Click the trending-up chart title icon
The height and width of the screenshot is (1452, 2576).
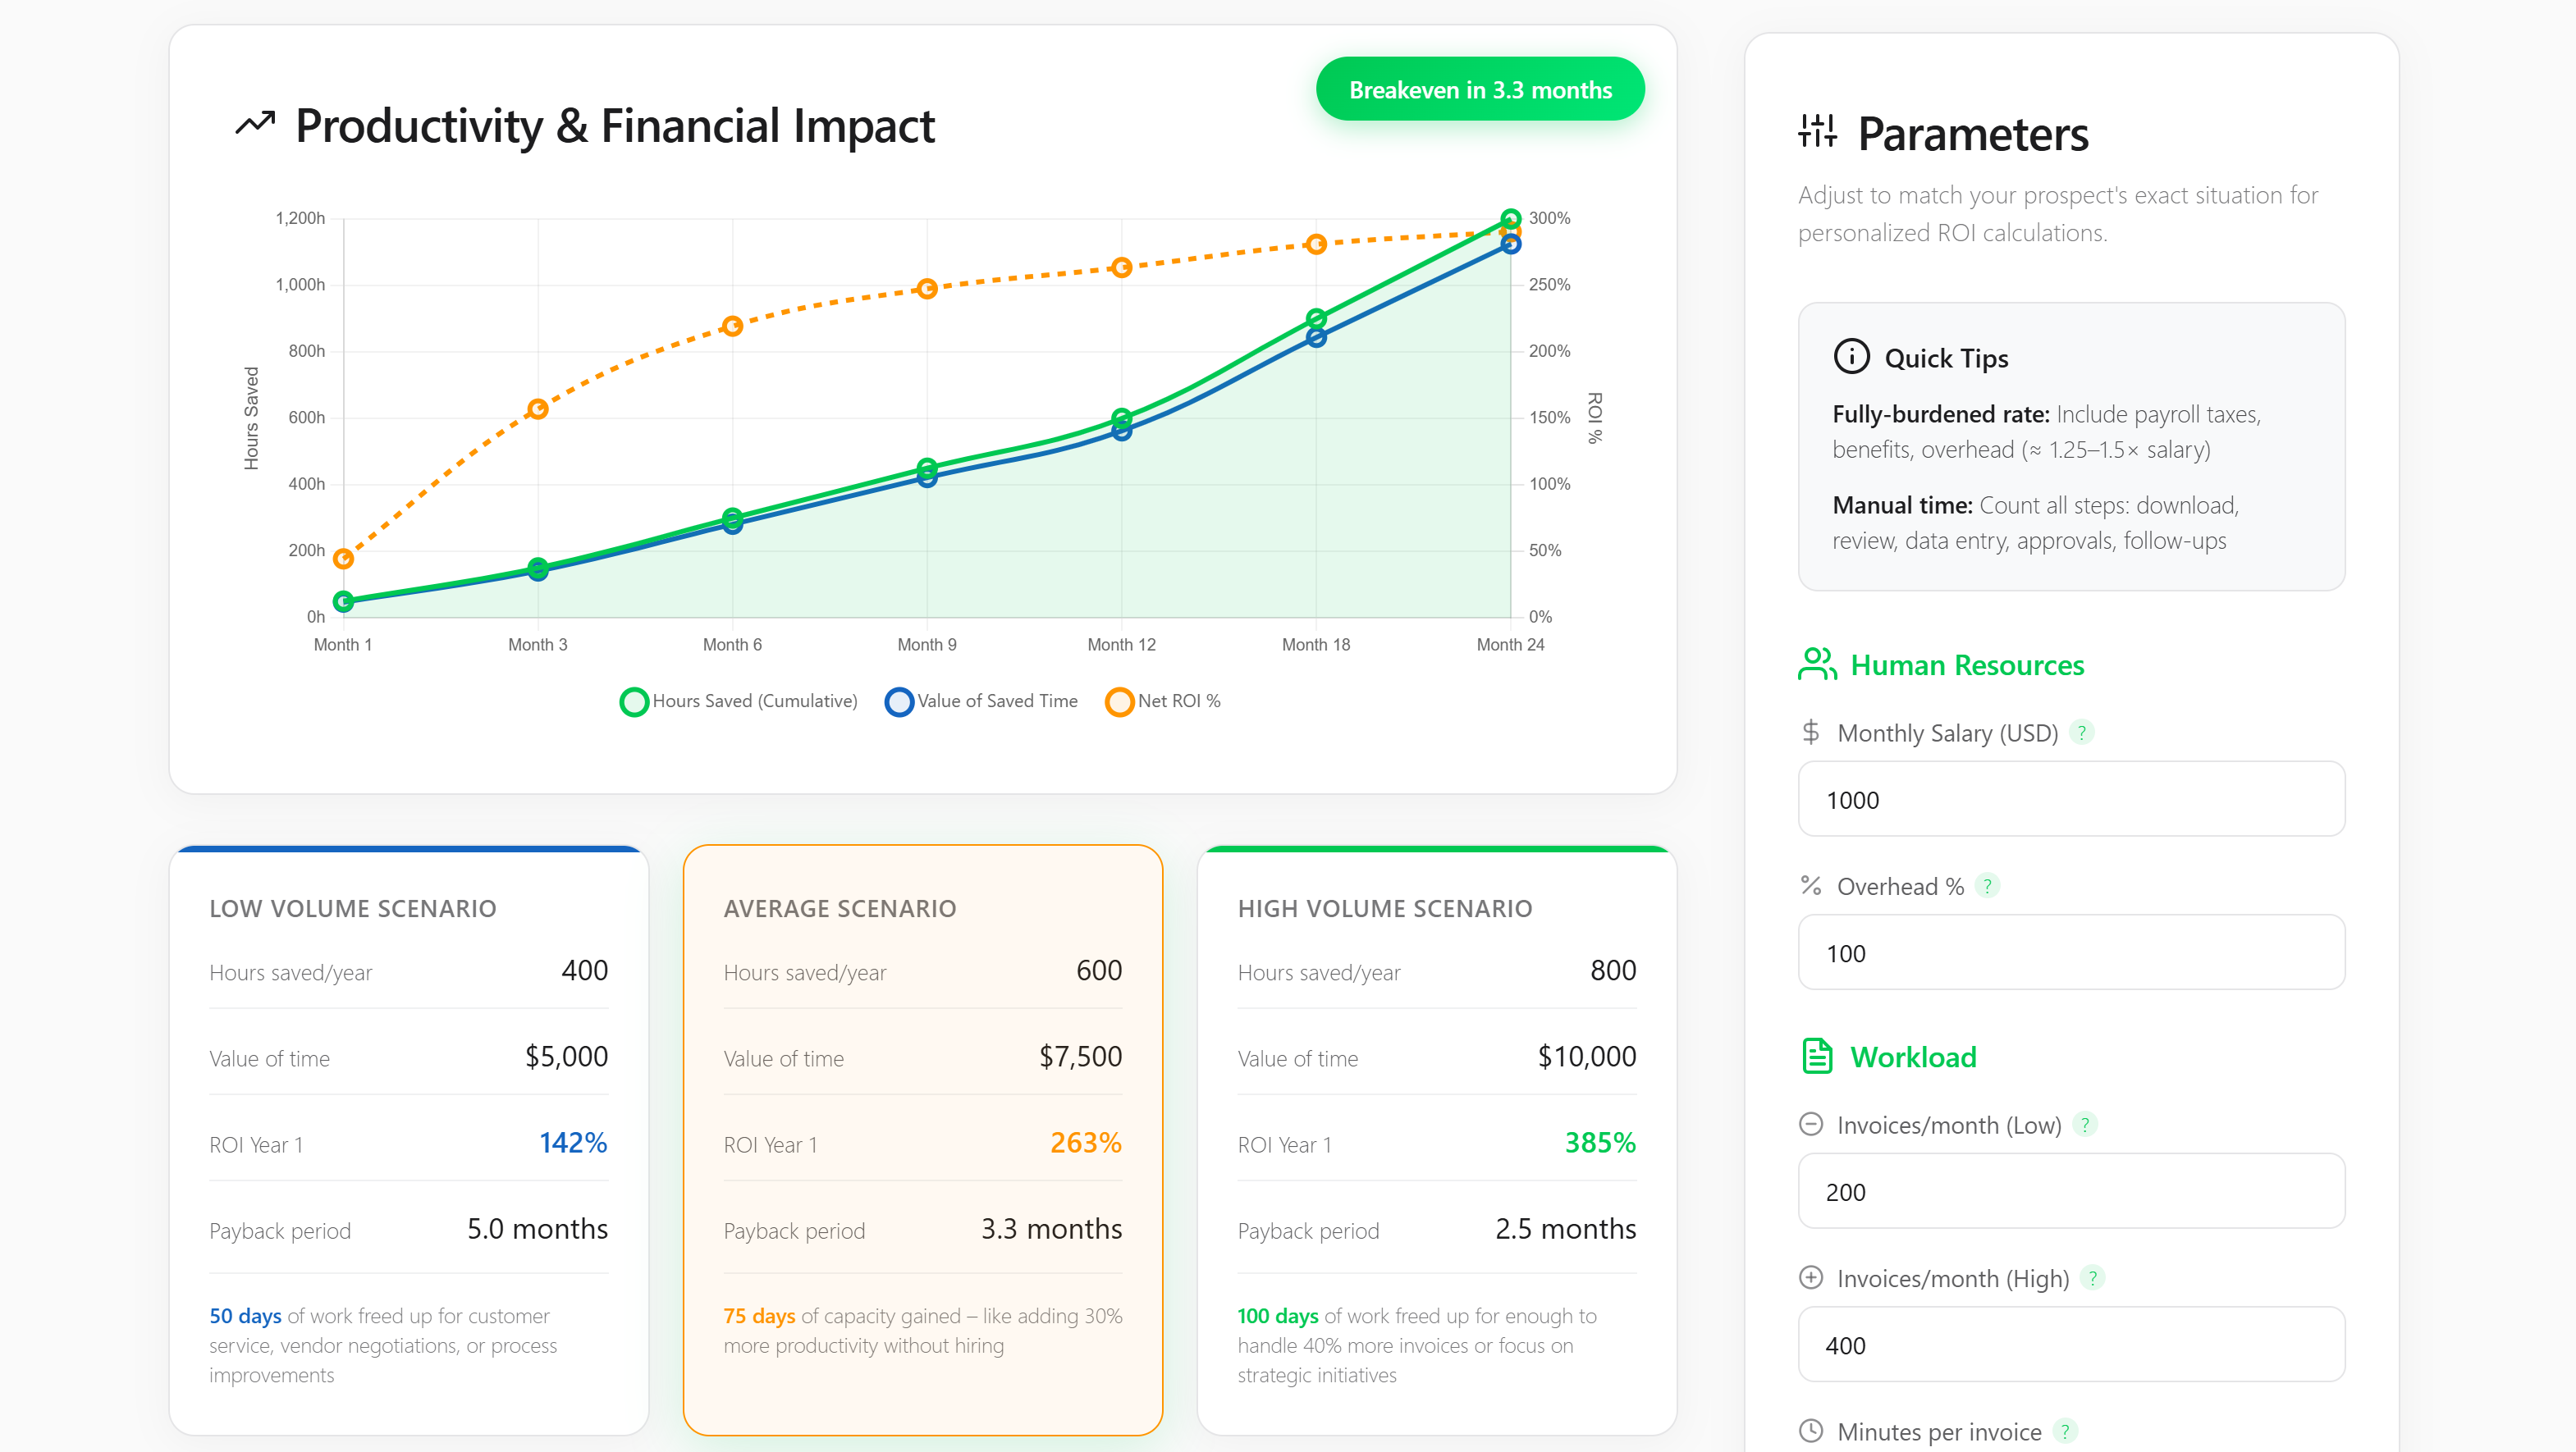pos(255,124)
